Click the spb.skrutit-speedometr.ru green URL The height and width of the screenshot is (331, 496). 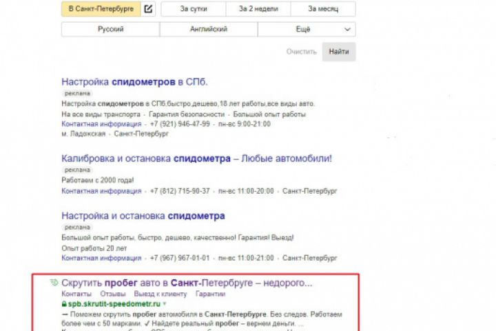[114, 304]
